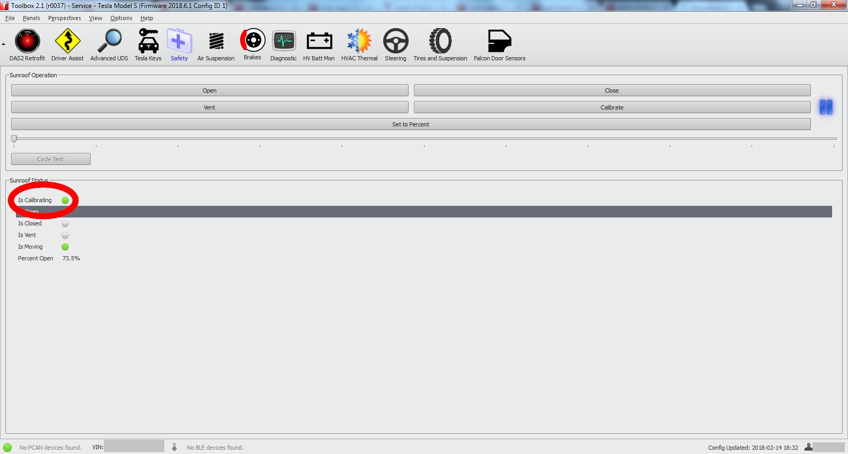848x454 pixels.
Task: Click the Vent sunroof button
Action: 209,107
